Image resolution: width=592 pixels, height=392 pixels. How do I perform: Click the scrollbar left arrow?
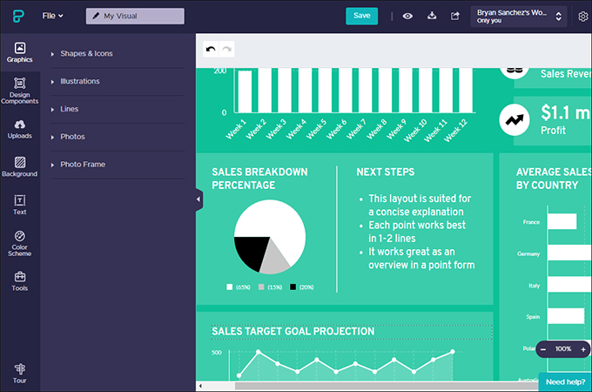(200, 386)
